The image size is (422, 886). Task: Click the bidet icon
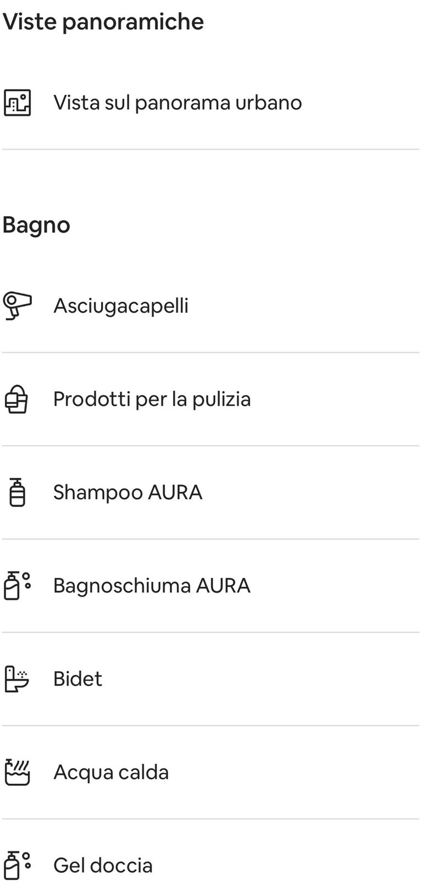tap(17, 679)
